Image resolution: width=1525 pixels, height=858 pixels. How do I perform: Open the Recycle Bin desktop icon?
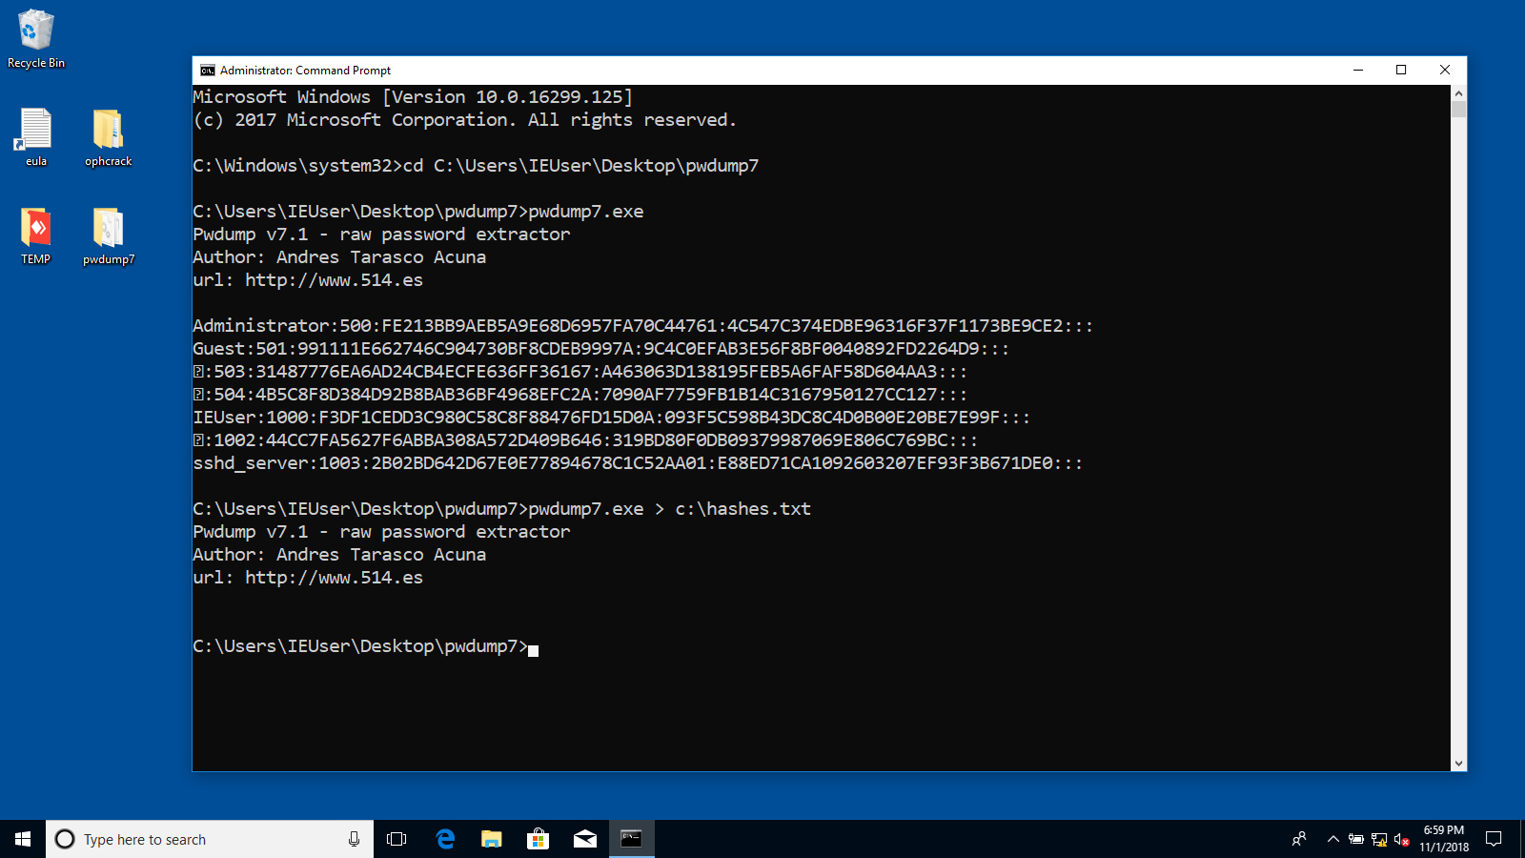pos(36,39)
